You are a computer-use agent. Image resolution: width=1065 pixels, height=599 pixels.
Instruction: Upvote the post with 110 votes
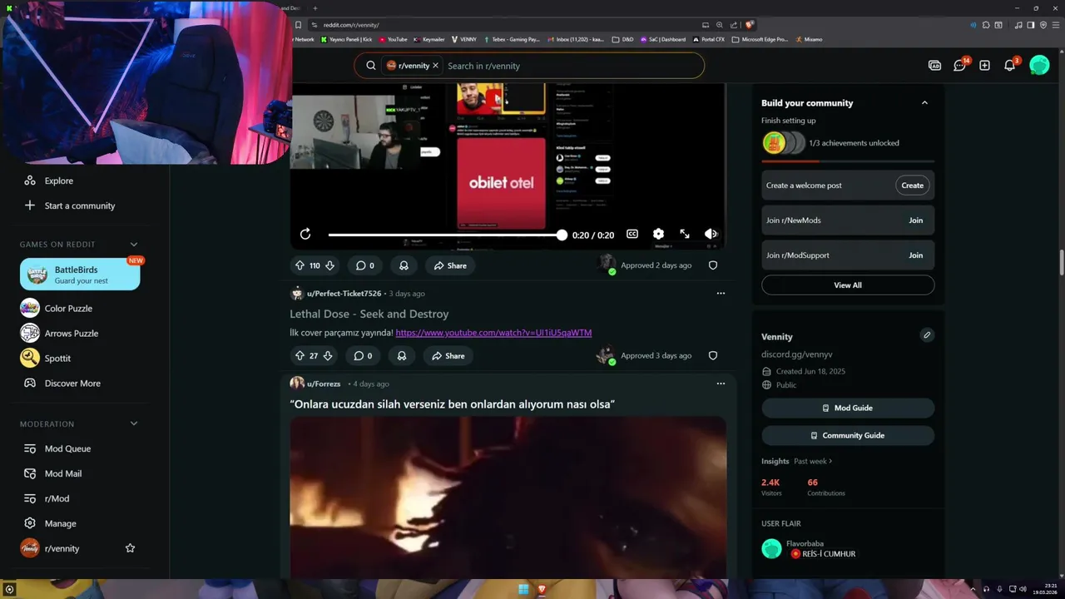[x=300, y=265]
